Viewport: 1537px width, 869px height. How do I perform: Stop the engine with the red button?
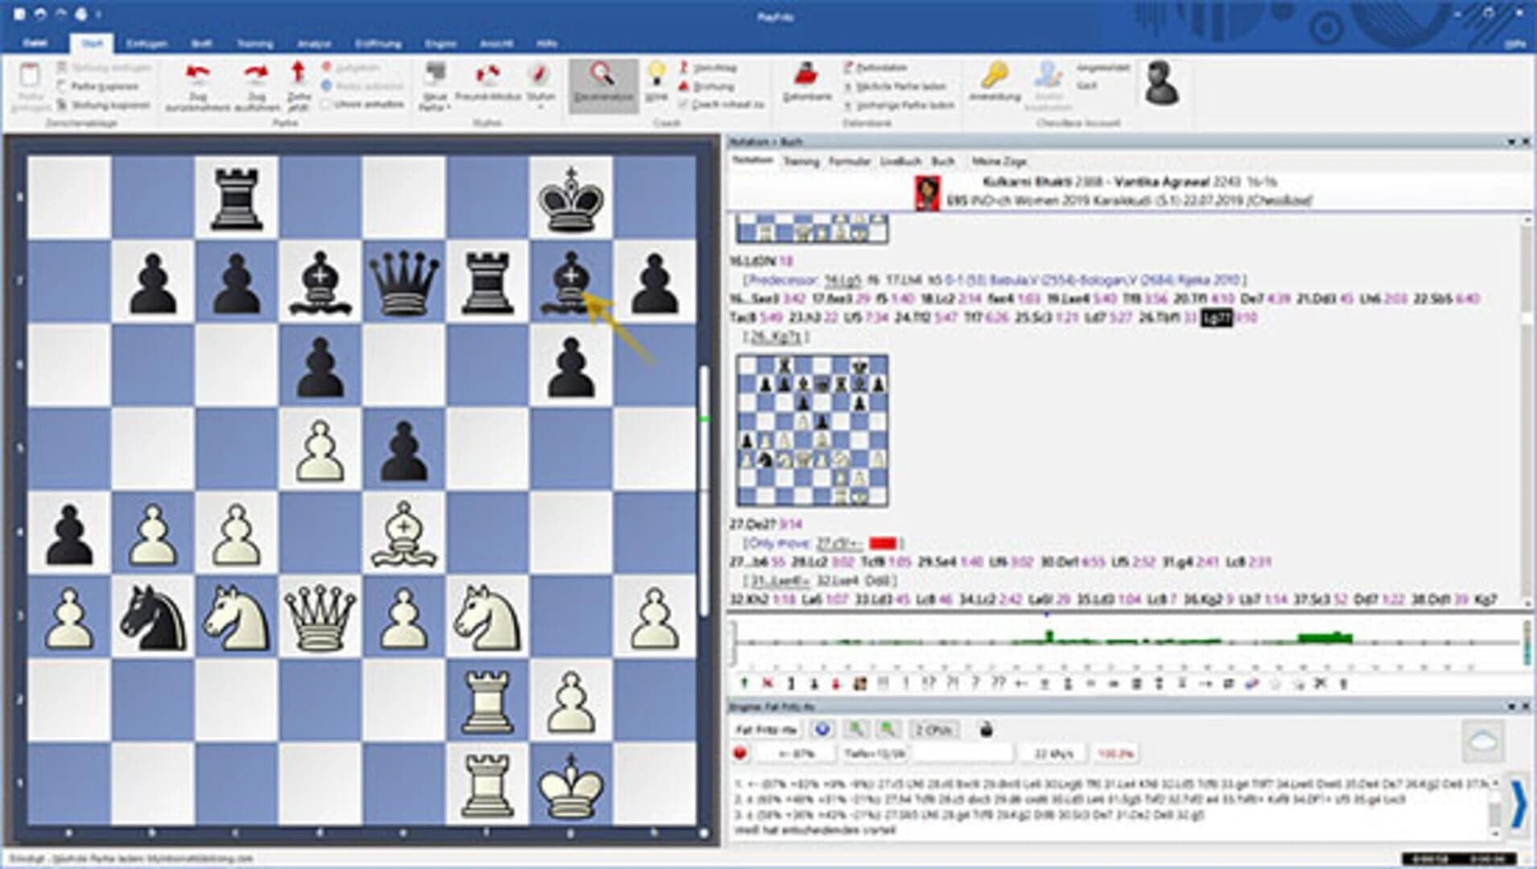(x=741, y=752)
